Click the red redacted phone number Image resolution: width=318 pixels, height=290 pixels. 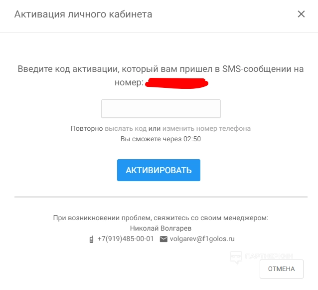point(177,83)
